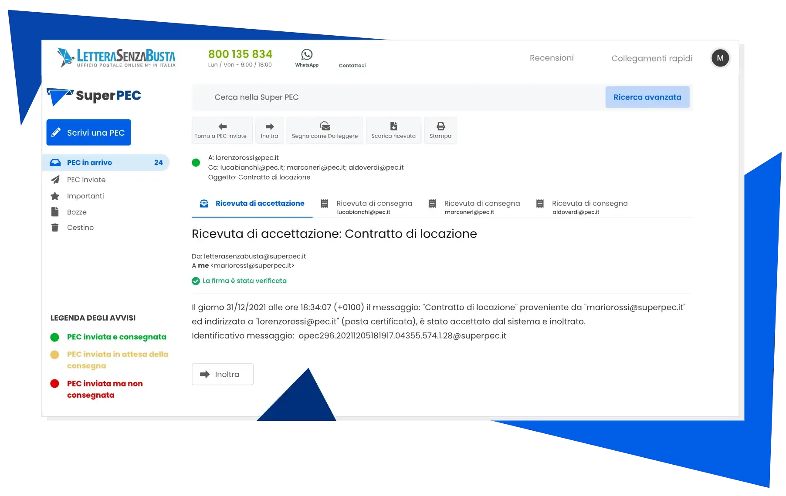Open the WhatsApp contact icon
Image resolution: width=786 pixels, height=496 pixels.
(x=307, y=56)
